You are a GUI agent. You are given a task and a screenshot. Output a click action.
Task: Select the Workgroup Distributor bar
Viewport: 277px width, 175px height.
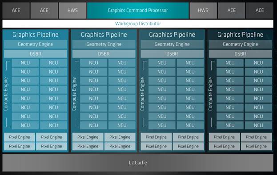coord(138,23)
